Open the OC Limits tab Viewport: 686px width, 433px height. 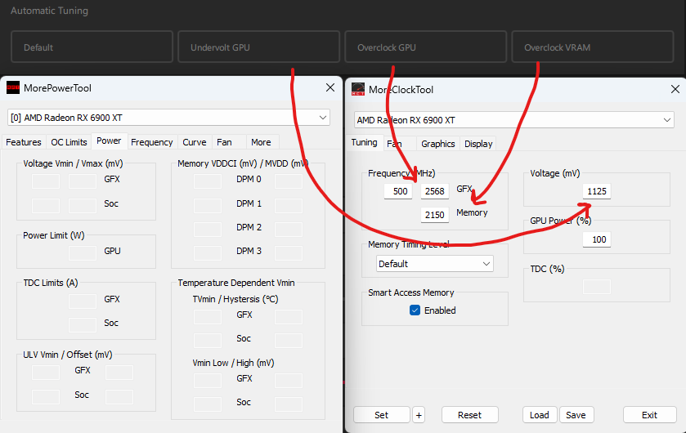(x=69, y=142)
